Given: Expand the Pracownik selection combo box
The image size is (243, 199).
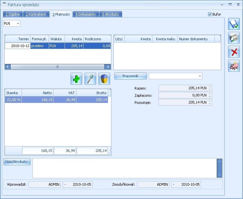Looking at the screenshot, I should (x=200, y=76).
